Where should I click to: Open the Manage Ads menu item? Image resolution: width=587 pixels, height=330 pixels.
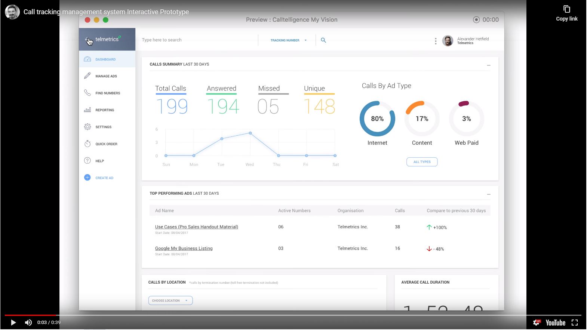[107, 76]
